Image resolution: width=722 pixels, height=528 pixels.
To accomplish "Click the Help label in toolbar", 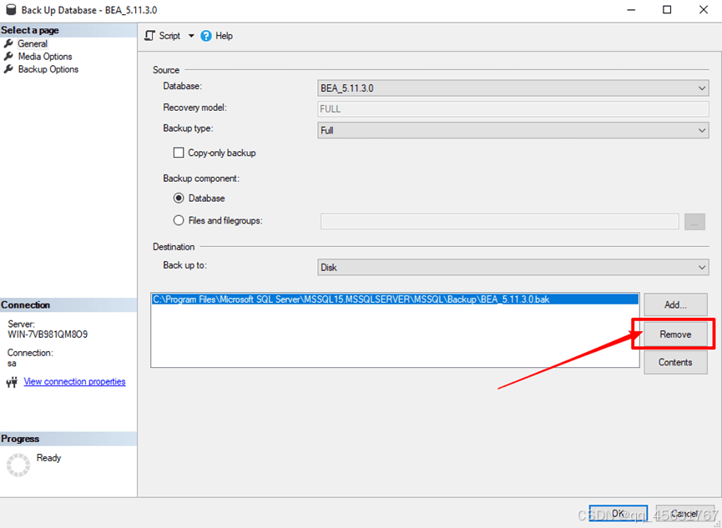I will [x=225, y=36].
